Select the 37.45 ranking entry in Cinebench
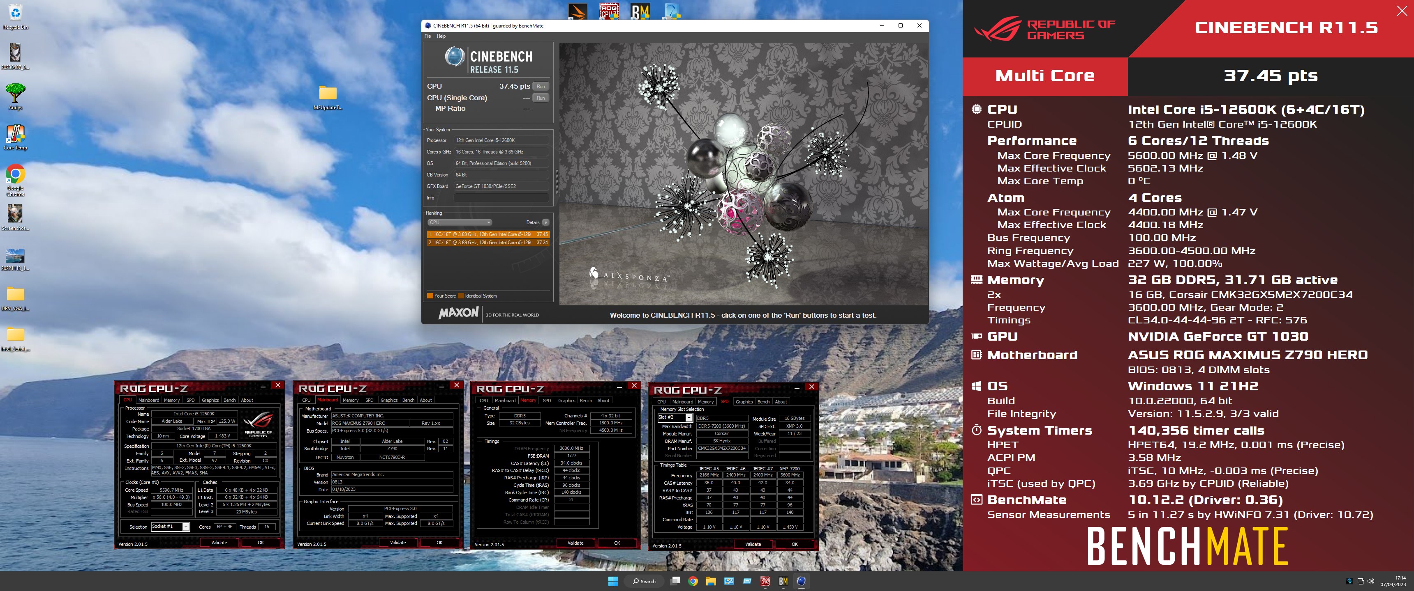Screen dimensions: 1414x591 488,234
